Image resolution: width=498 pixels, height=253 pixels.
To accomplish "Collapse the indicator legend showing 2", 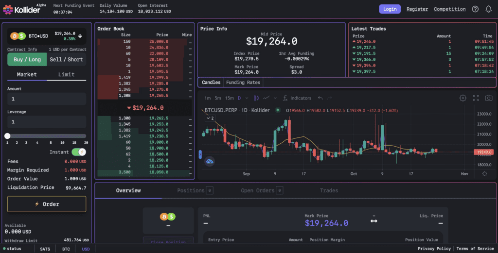I will [x=210, y=118].
